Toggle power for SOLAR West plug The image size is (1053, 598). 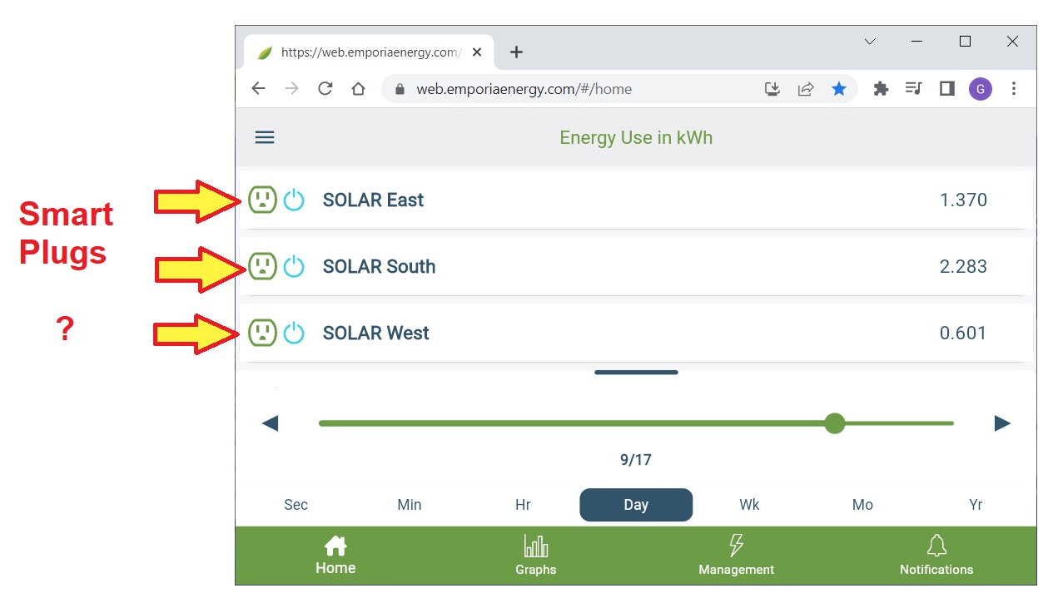pyautogui.click(x=294, y=333)
